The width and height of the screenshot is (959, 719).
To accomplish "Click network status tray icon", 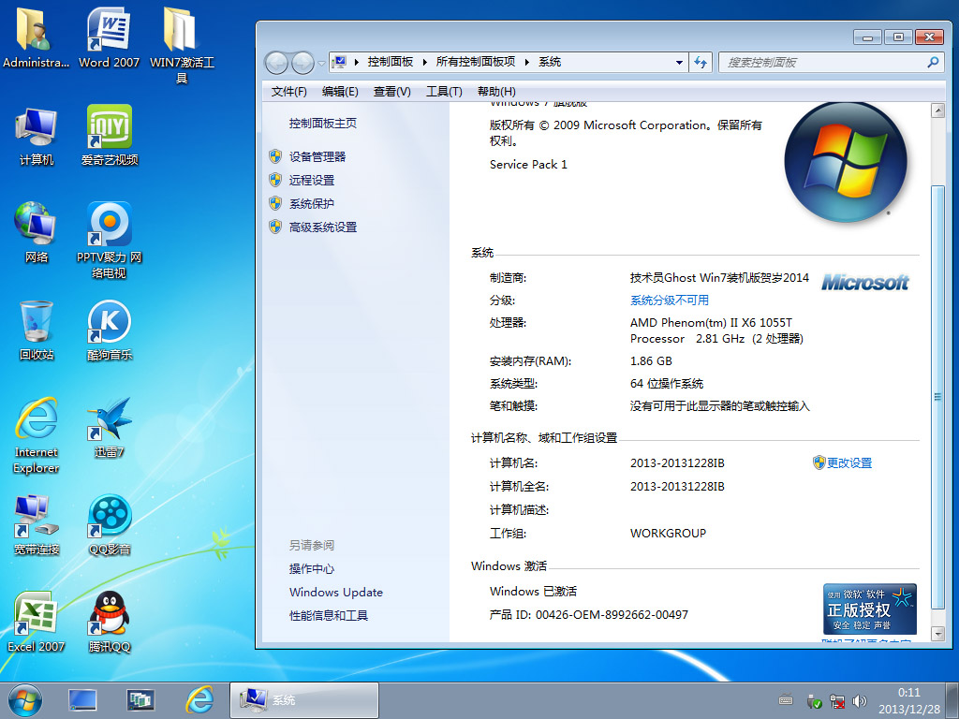I will click(x=836, y=701).
